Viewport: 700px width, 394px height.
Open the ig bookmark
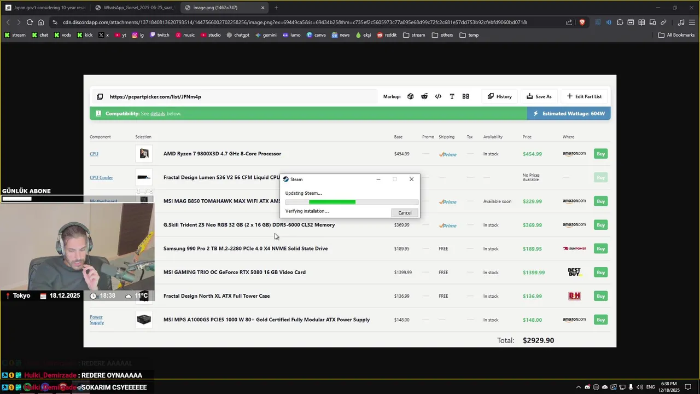point(138,35)
